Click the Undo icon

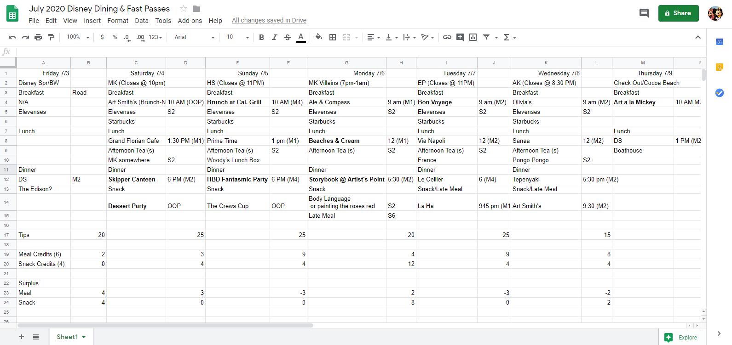pyautogui.click(x=12, y=37)
